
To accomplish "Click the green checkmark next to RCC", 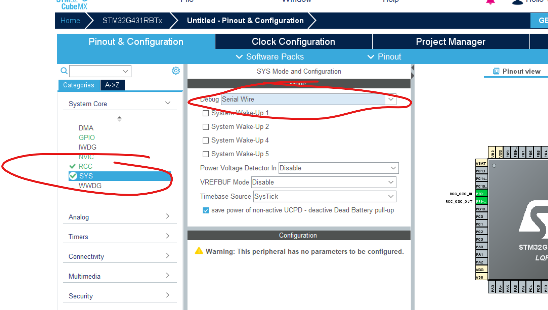I will (x=72, y=166).
